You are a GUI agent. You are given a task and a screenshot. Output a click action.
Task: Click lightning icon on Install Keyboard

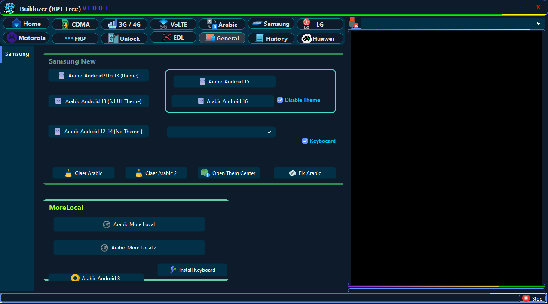173,270
